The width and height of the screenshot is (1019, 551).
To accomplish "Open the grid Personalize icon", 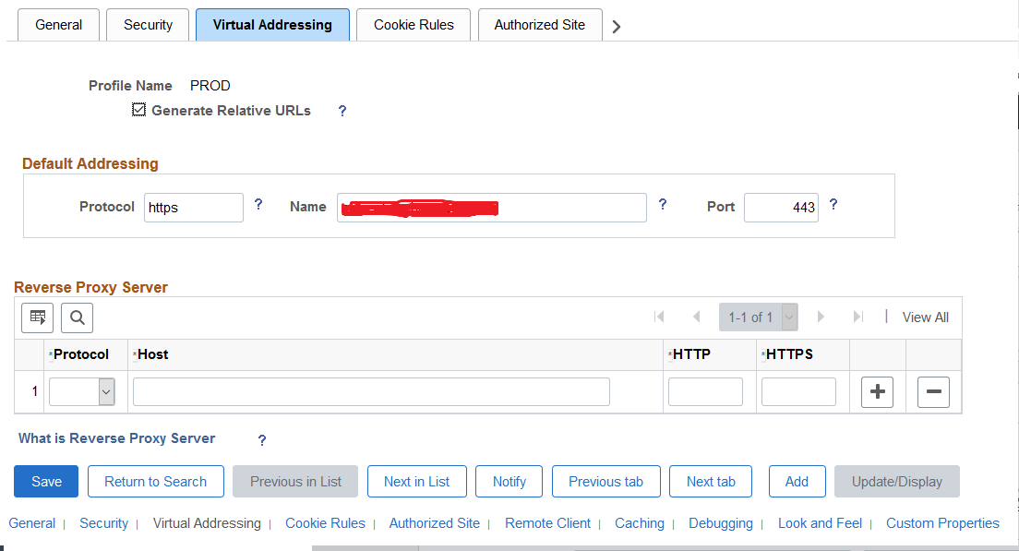I will click(37, 317).
